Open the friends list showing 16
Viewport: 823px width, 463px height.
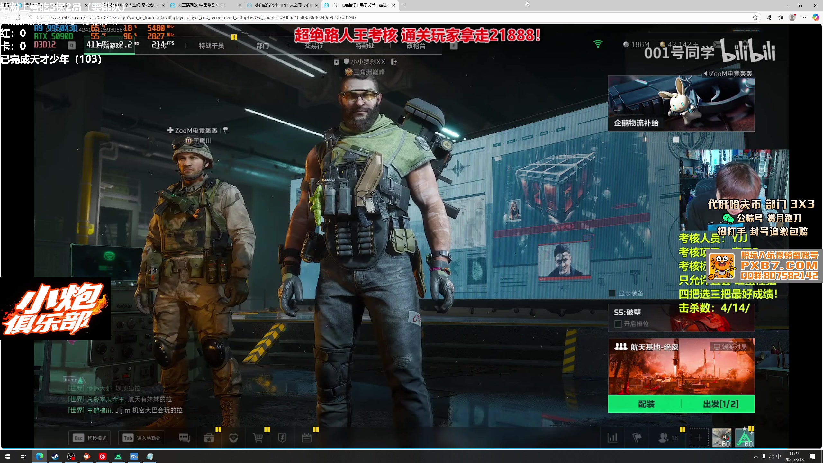[668, 438]
